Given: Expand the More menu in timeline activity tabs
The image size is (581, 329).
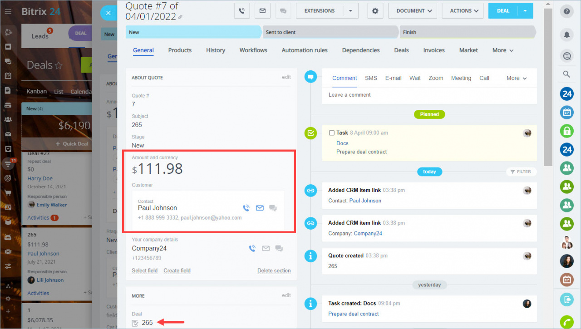Looking at the screenshot, I should pyautogui.click(x=517, y=78).
